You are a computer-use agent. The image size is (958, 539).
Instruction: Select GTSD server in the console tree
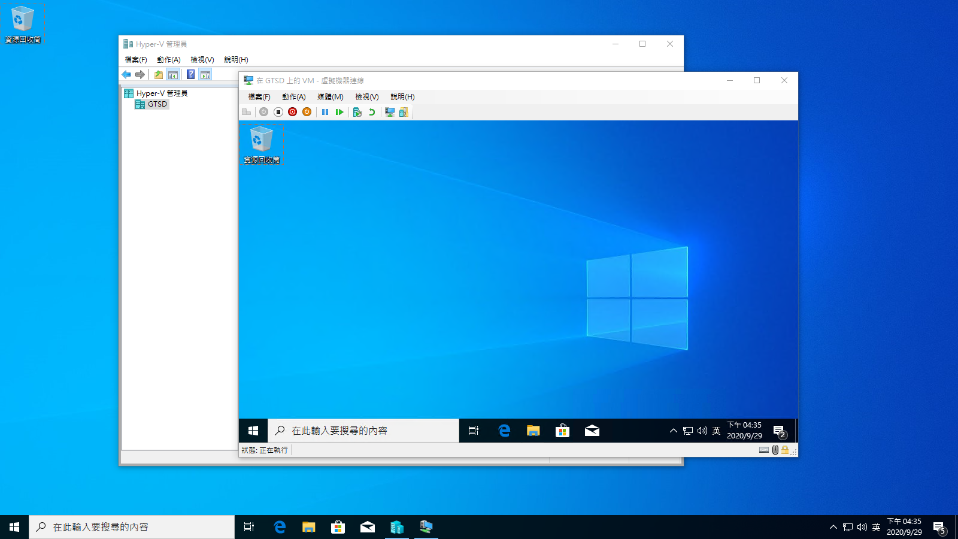(x=157, y=104)
